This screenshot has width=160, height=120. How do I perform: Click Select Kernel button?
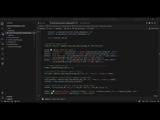point(153,28)
